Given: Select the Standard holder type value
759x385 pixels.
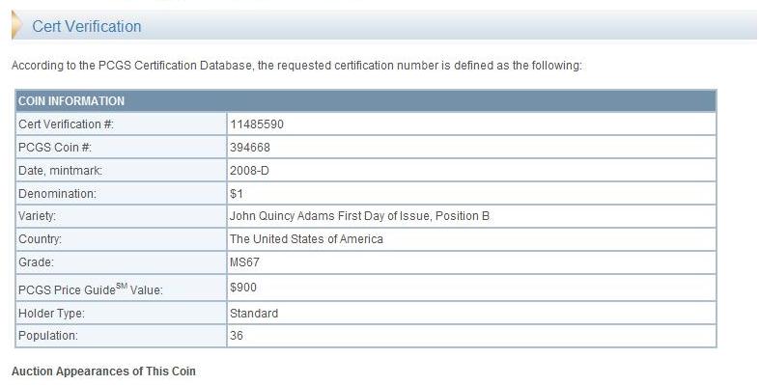Looking at the screenshot, I should (x=254, y=314).
